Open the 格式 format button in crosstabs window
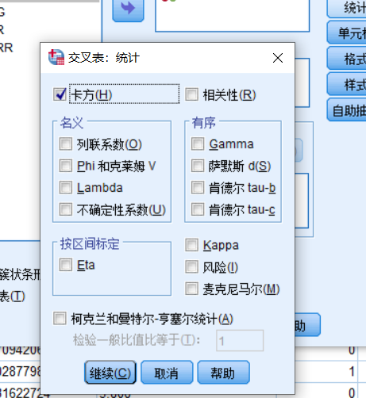 tap(347, 59)
